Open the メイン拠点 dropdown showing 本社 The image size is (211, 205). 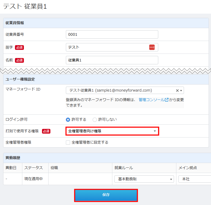194,179
